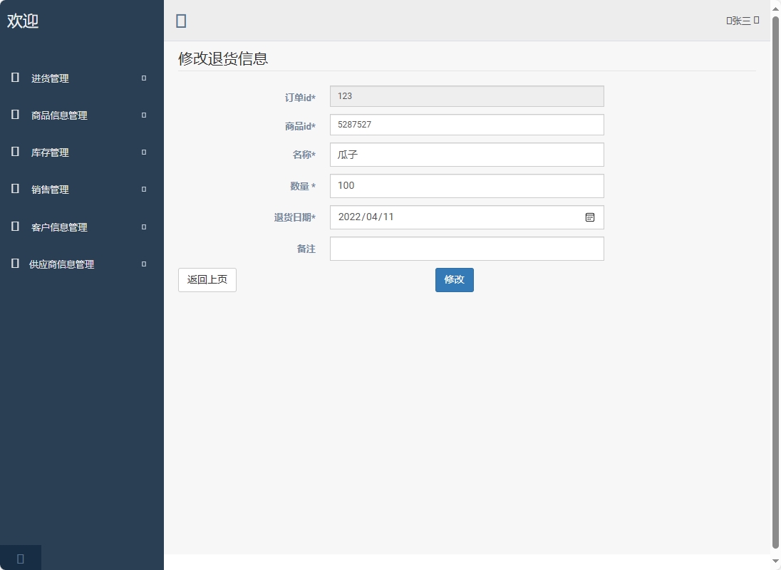This screenshot has height=570, width=781.
Task: Click the 修改 submit button
Action: (454, 280)
